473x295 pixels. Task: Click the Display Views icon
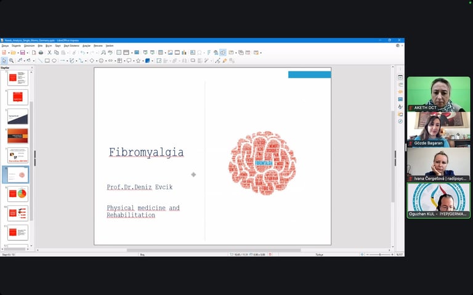coord(126,52)
